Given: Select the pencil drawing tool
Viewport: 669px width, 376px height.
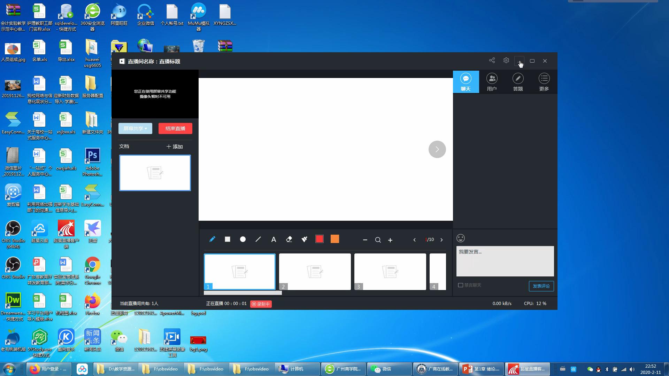Looking at the screenshot, I should (212, 239).
